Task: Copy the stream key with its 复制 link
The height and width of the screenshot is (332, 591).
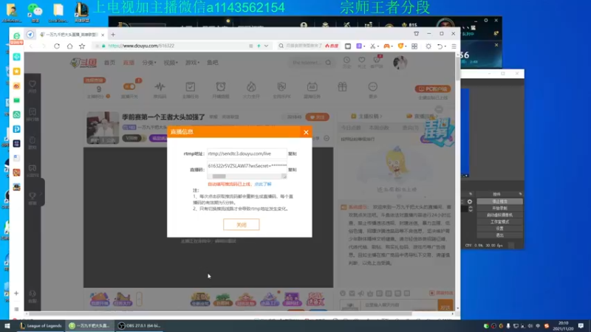Action: coord(293,170)
